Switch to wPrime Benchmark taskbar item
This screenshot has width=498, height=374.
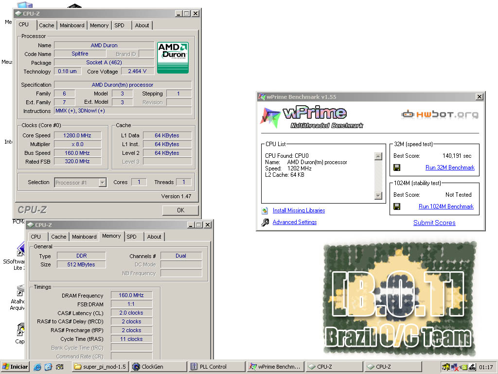[x=276, y=367]
